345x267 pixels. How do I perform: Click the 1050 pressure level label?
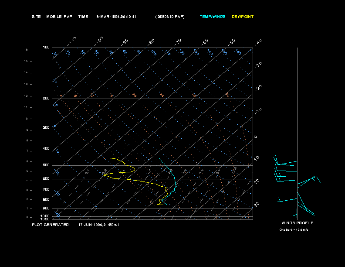tap(45, 219)
